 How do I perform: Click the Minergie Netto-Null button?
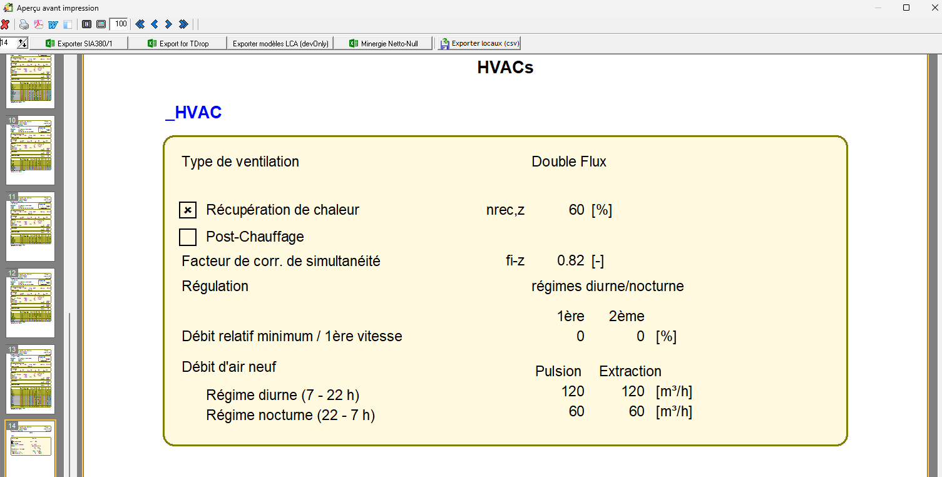(x=383, y=43)
